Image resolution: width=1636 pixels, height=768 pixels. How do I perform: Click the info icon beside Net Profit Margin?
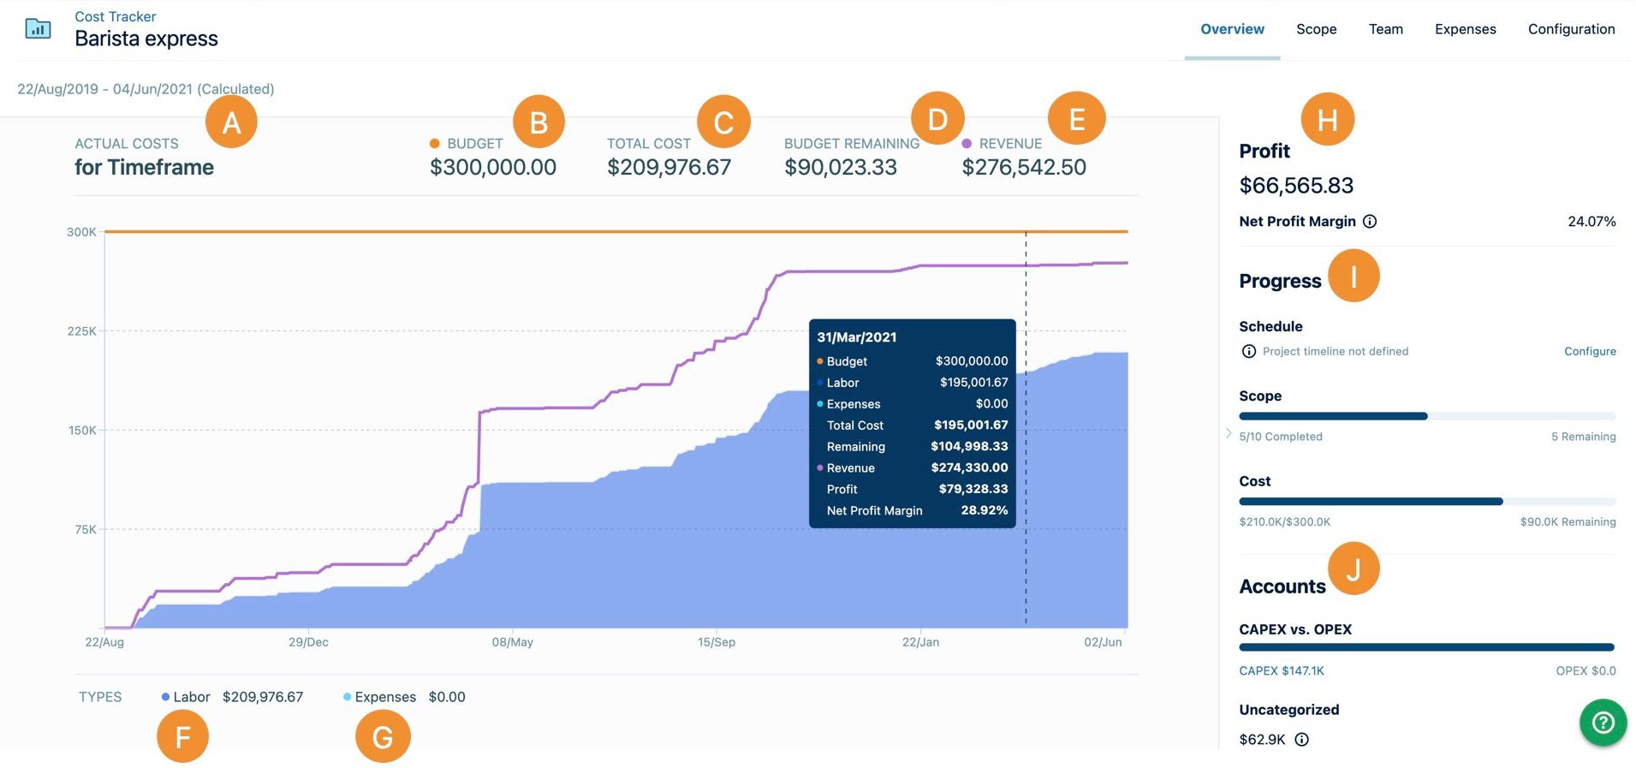(1371, 221)
